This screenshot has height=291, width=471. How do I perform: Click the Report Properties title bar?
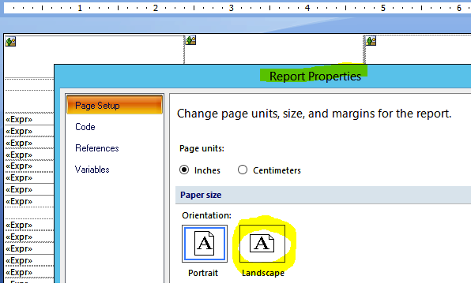tap(315, 76)
